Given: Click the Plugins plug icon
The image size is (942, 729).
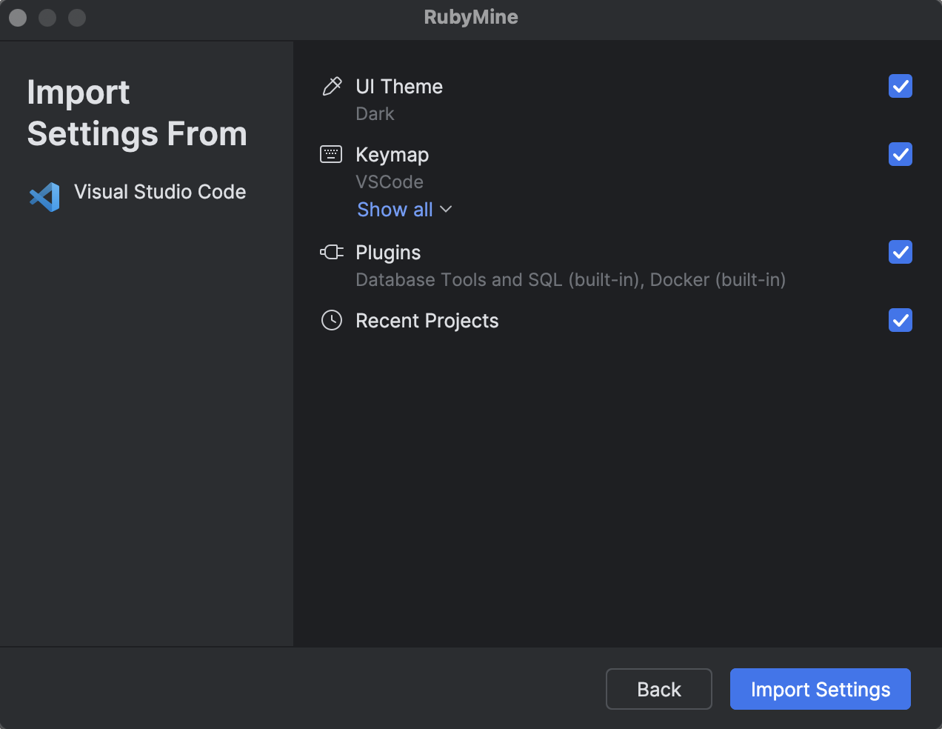Looking at the screenshot, I should [331, 252].
